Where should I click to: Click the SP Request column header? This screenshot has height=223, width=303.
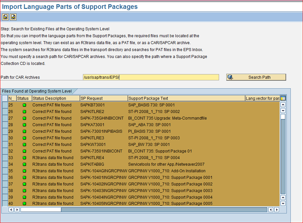point(103,98)
